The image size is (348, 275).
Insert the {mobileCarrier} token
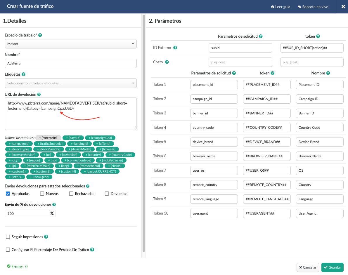coord(111,160)
